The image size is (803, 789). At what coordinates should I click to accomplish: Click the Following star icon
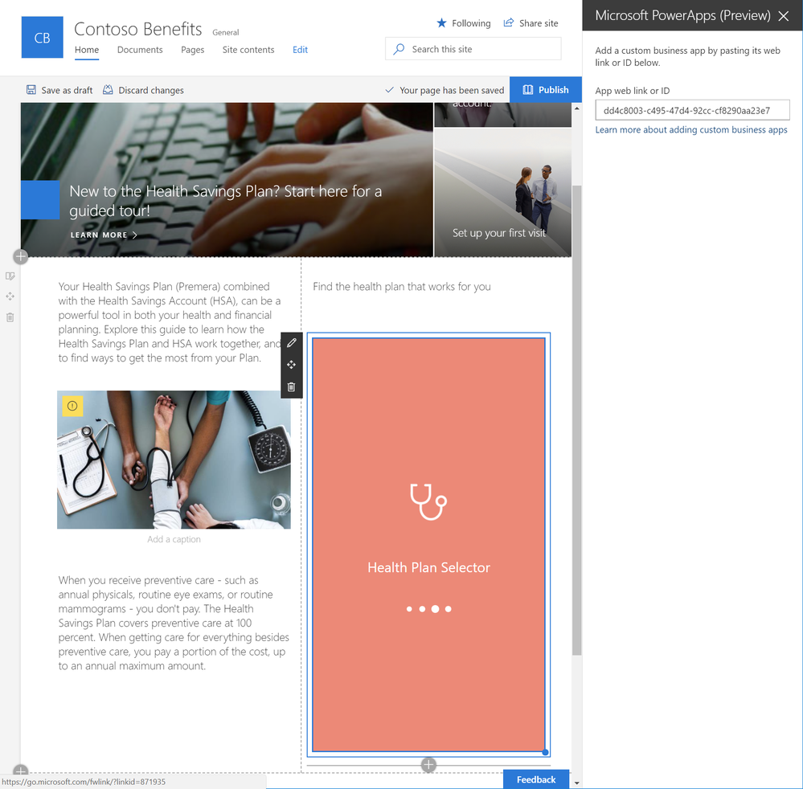point(441,23)
